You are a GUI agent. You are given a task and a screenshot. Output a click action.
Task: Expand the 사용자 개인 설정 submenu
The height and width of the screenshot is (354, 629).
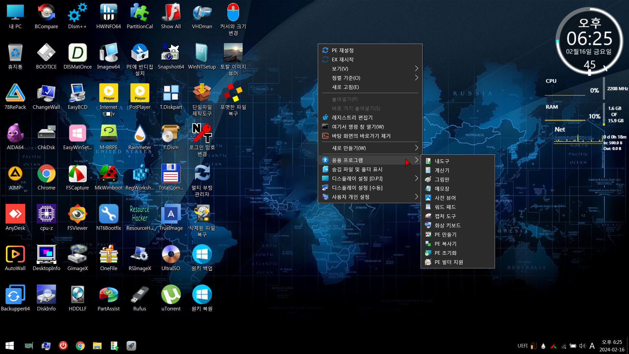tap(370, 197)
